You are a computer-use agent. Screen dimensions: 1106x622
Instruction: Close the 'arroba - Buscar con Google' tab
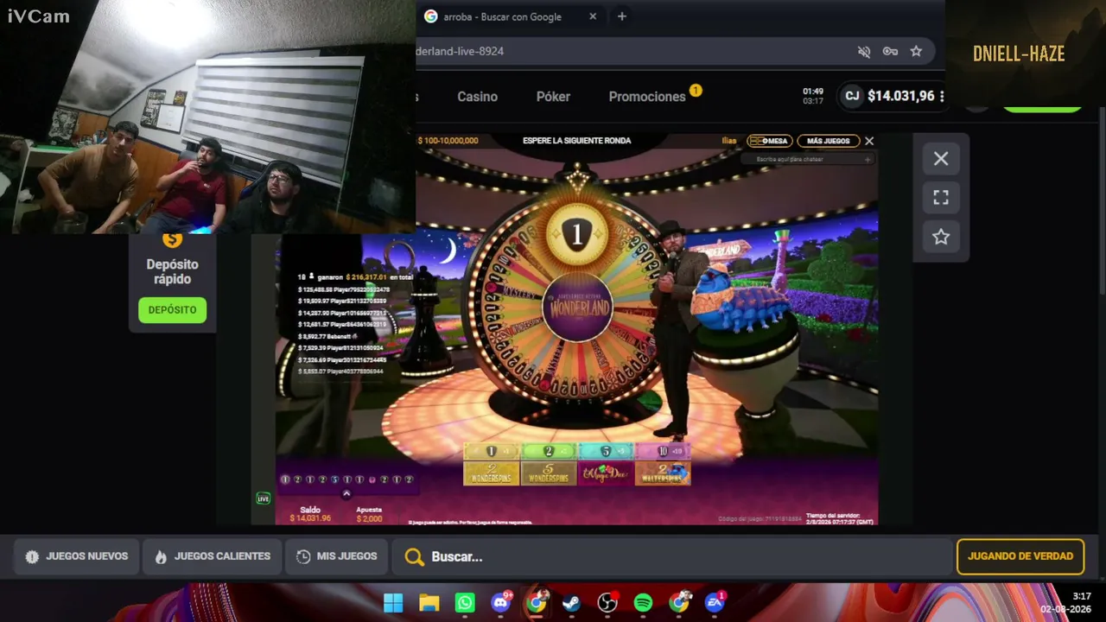click(x=593, y=16)
